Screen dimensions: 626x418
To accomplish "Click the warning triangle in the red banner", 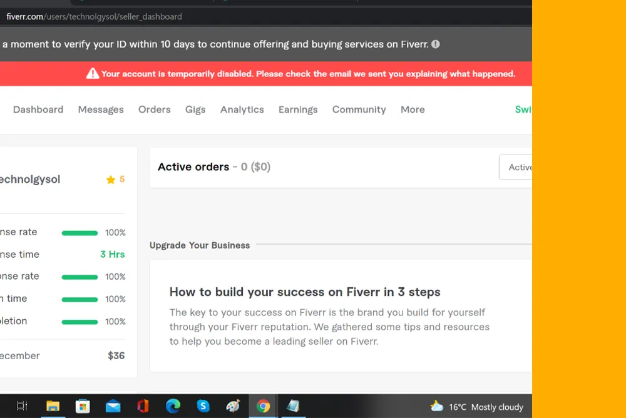I will (93, 73).
